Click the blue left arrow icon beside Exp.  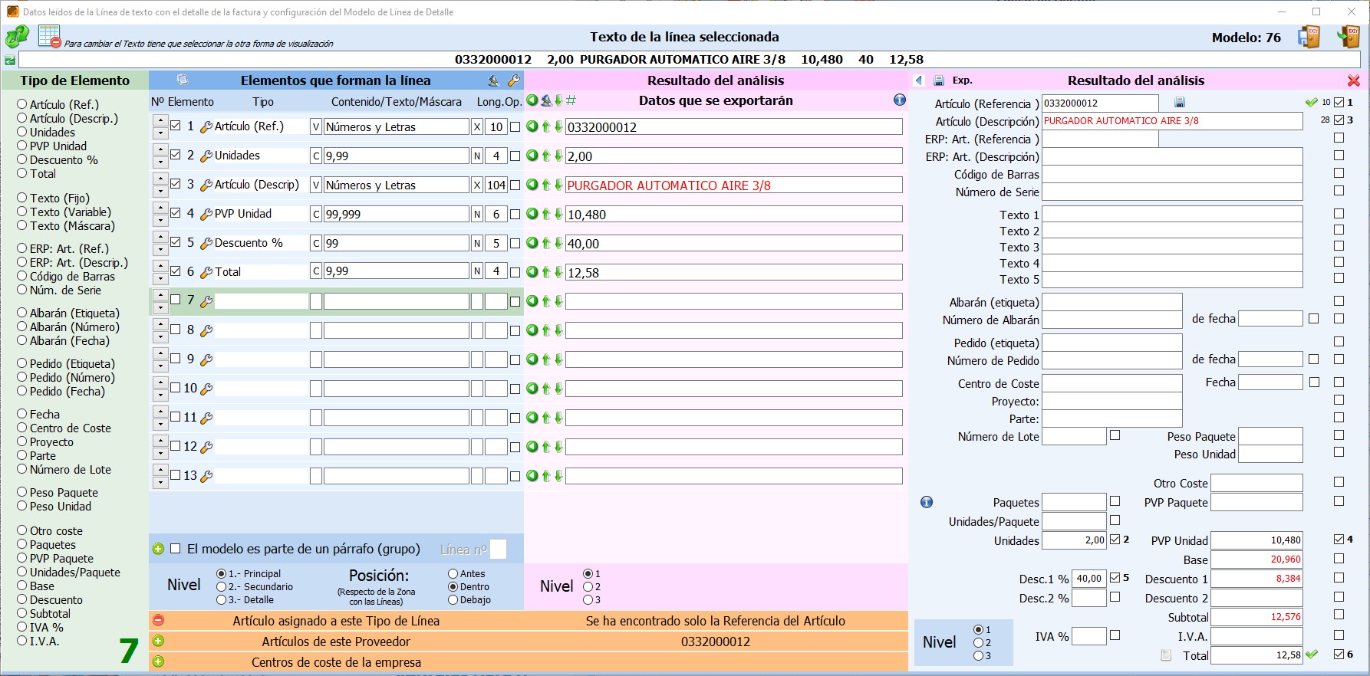click(919, 80)
